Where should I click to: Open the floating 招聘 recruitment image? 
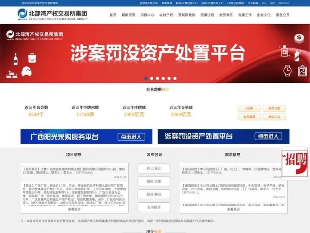click(294, 164)
